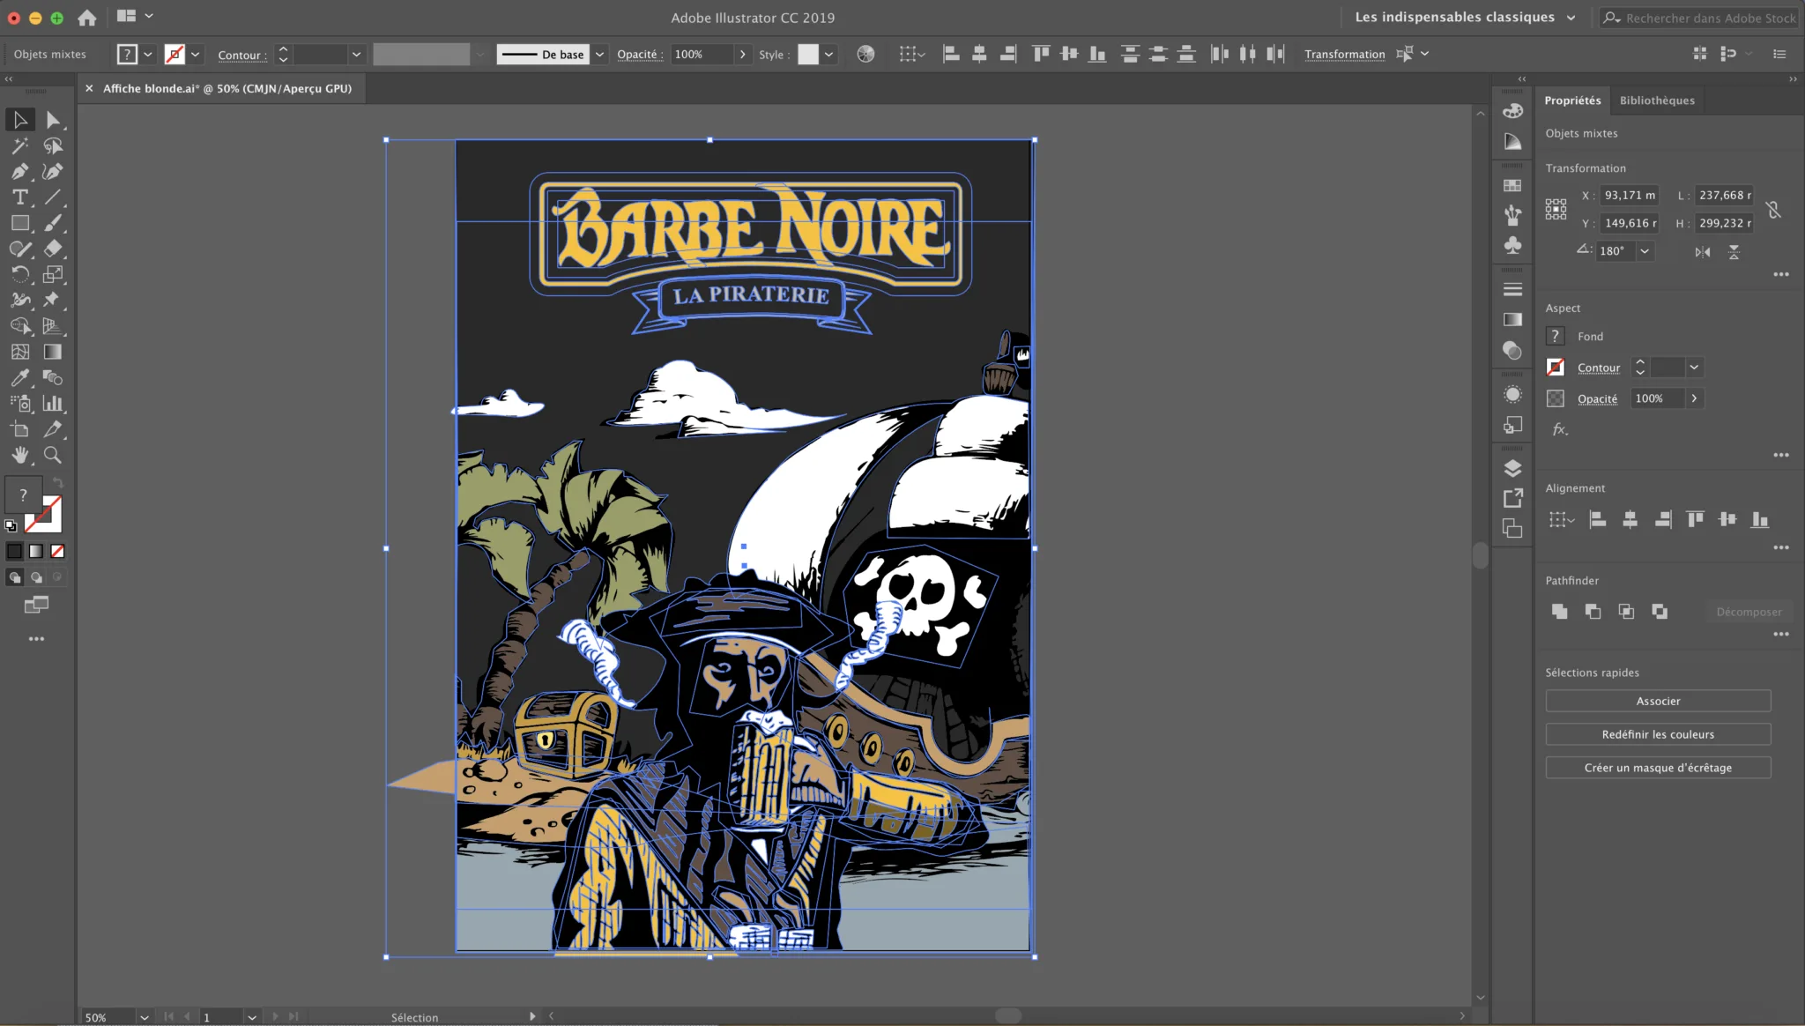Click the Recolor Artwork wheel icon
Viewport: 1805px width, 1026px height.
click(865, 54)
